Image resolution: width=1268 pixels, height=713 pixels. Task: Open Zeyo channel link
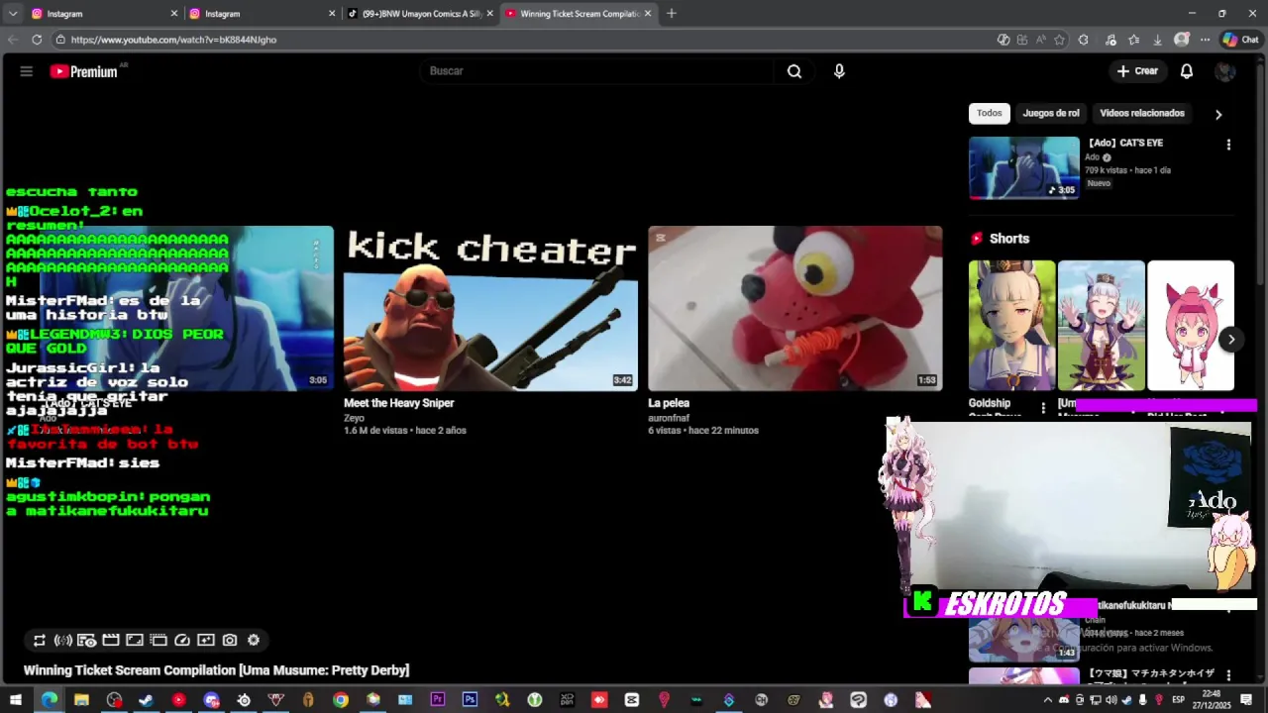[x=354, y=418]
